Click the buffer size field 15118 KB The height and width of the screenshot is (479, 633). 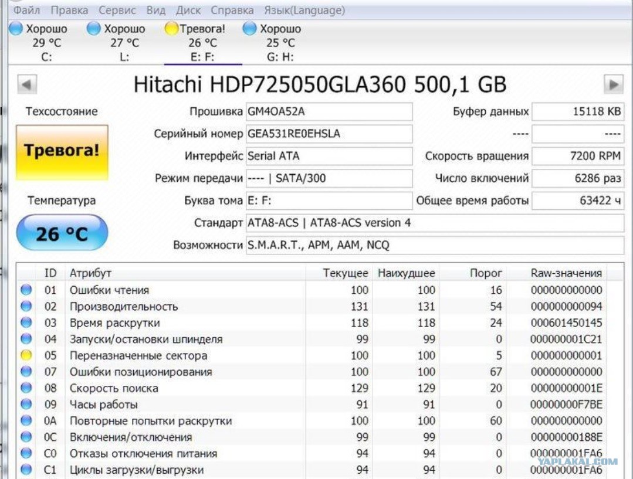point(578,111)
